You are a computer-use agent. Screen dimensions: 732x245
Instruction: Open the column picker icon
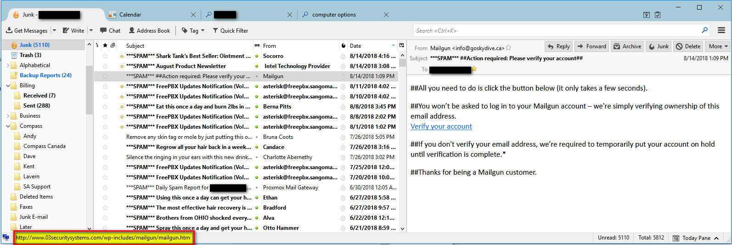coord(402,46)
